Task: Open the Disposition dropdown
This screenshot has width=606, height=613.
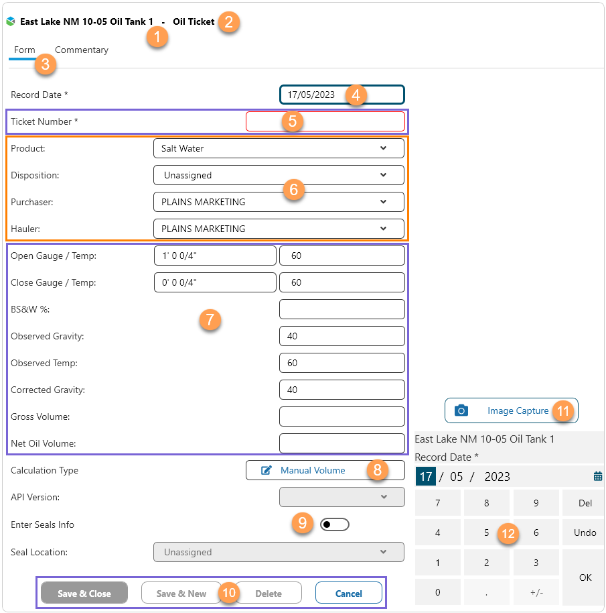Action: pos(383,175)
